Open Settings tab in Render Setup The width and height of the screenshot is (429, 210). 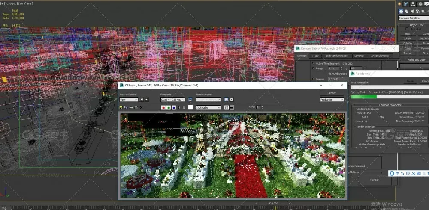pyautogui.click(x=359, y=56)
